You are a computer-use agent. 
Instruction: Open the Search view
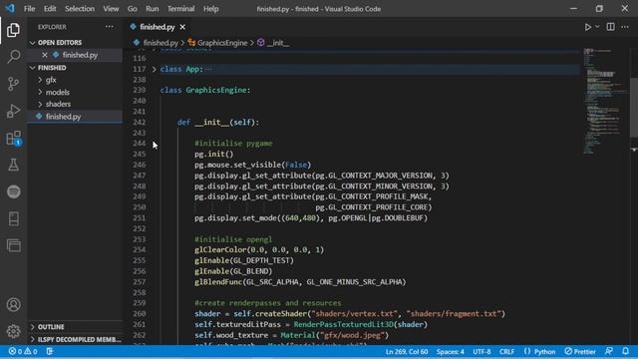coord(13,56)
